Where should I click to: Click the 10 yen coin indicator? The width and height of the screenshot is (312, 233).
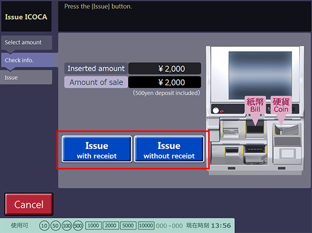click(44, 226)
